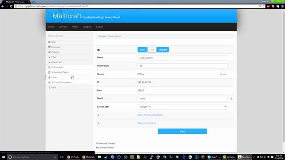Open the Chrome menu icon
Image resolution: width=285 pixels, height=160 pixels.
coord(282,6)
